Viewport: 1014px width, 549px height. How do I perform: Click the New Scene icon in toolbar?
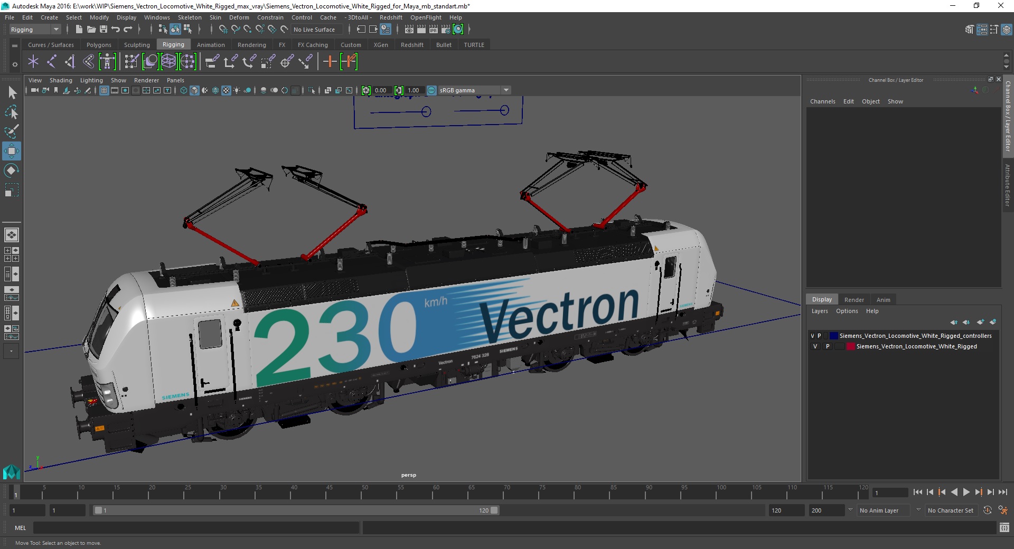pos(79,30)
